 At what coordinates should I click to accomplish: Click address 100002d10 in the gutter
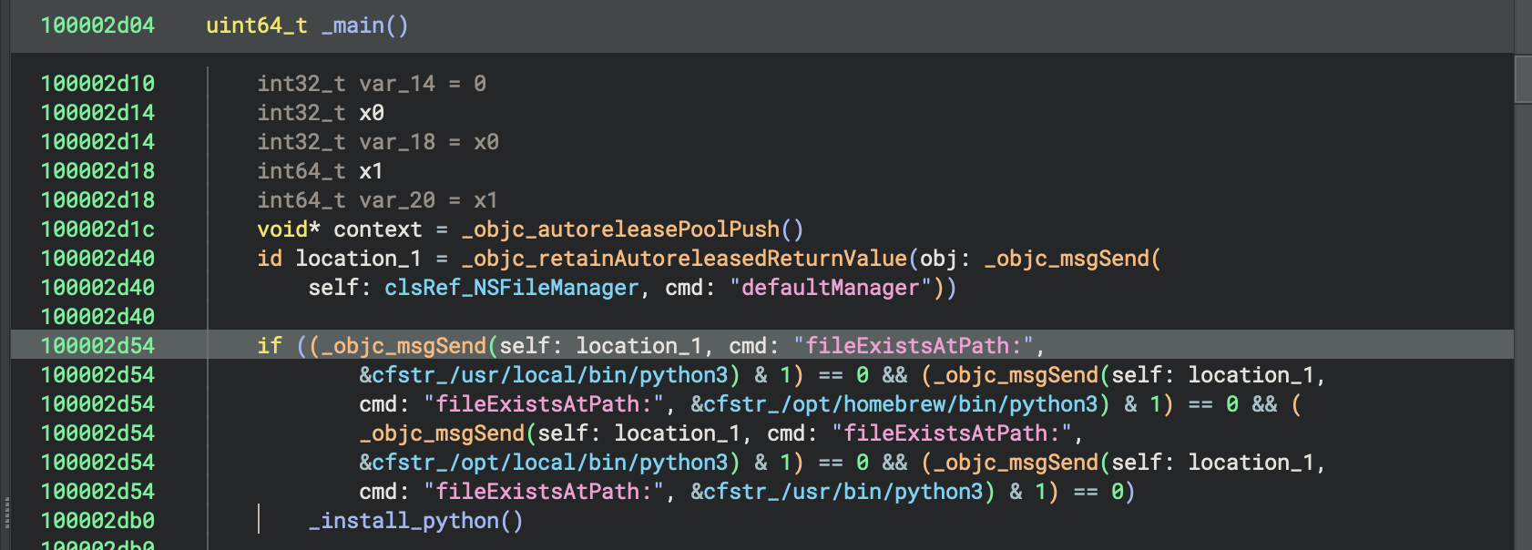[x=97, y=84]
